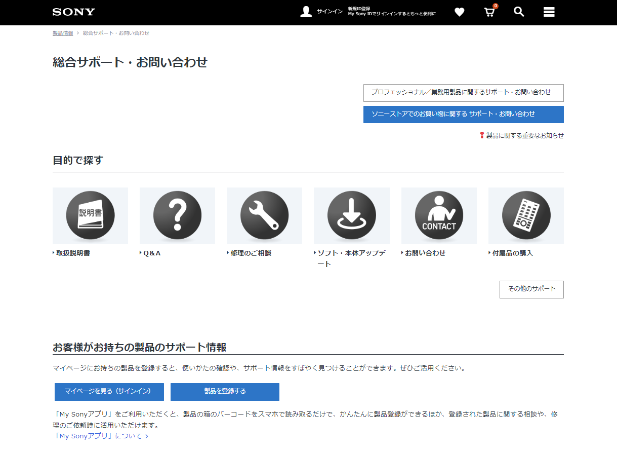Open search with the magnifier icon
Screen dimensions: 617x453
tap(519, 12)
